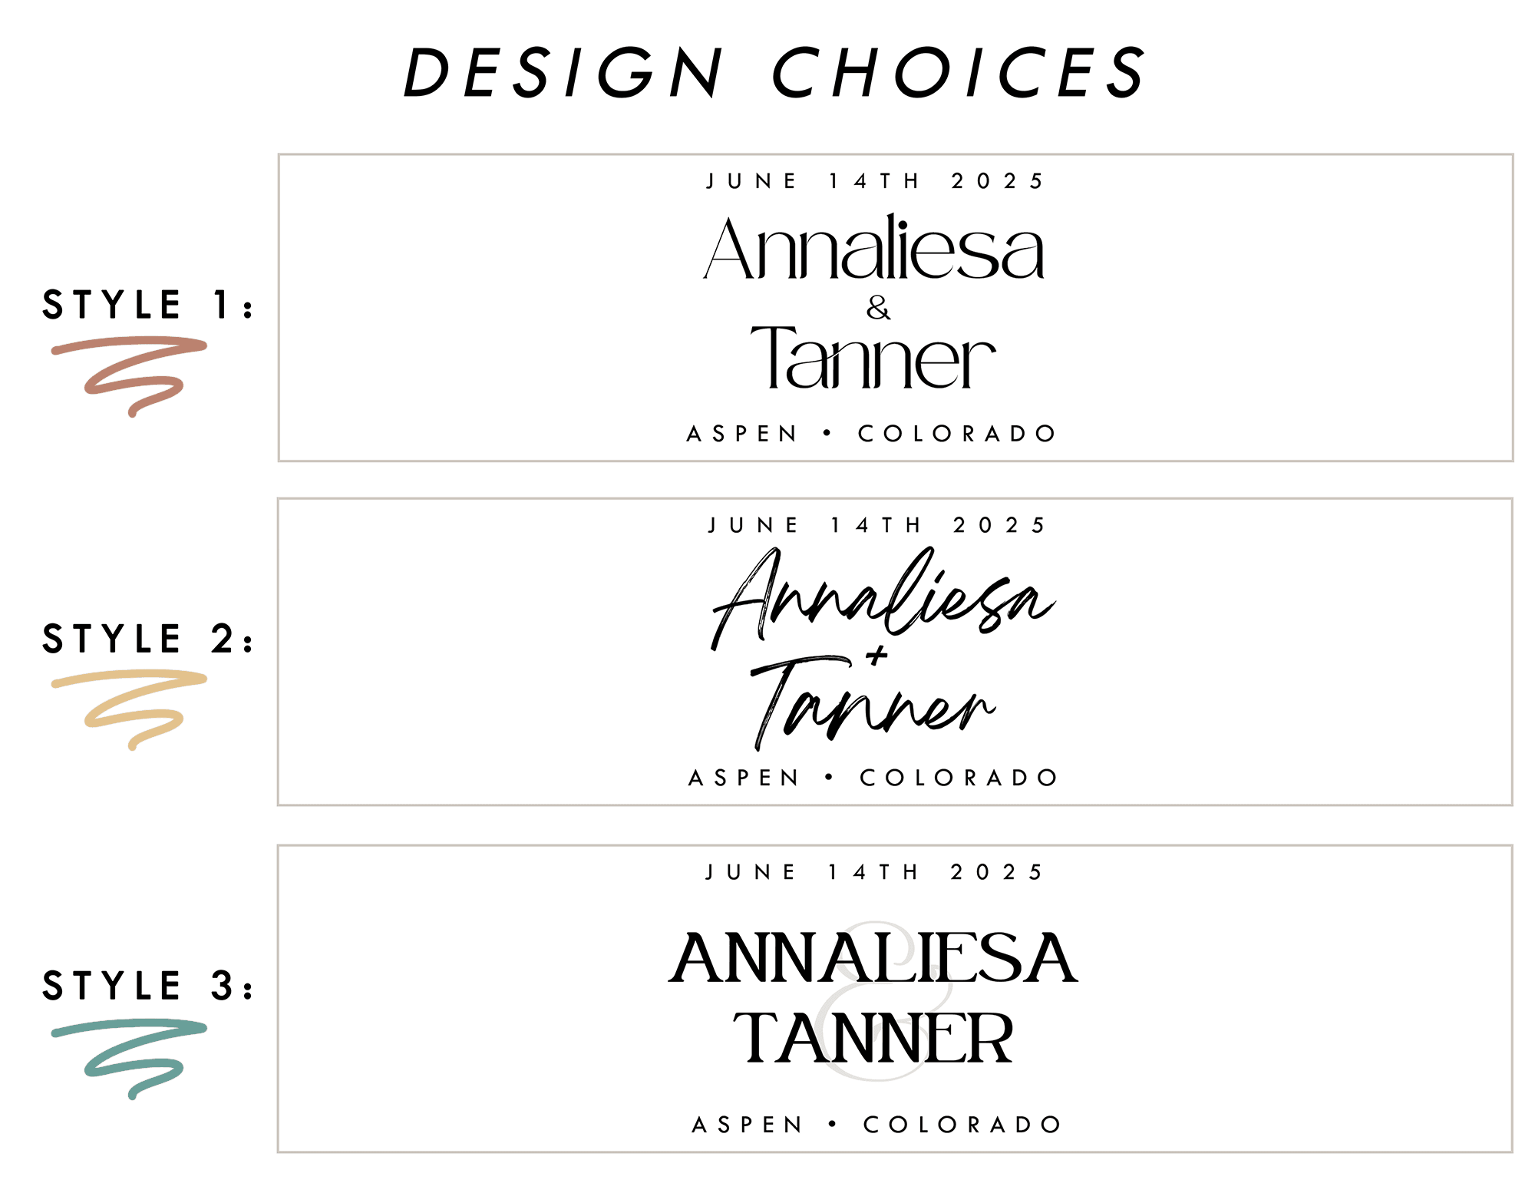Screen dimensions: 1535x1203
Task: Click the "JUNE 14TH 2025" date in Style 1
Action: pos(875,181)
